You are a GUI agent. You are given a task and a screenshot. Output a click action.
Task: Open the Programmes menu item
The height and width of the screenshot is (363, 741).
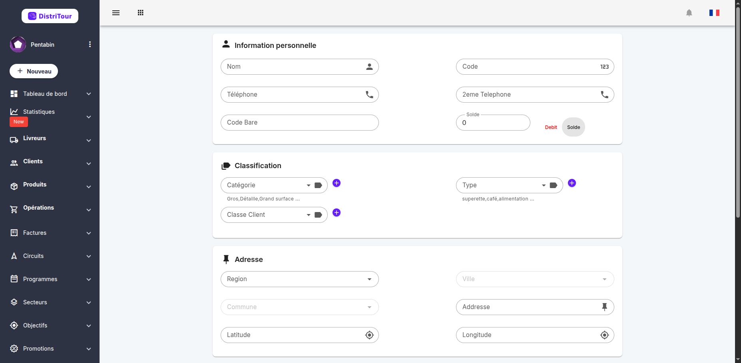point(50,279)
